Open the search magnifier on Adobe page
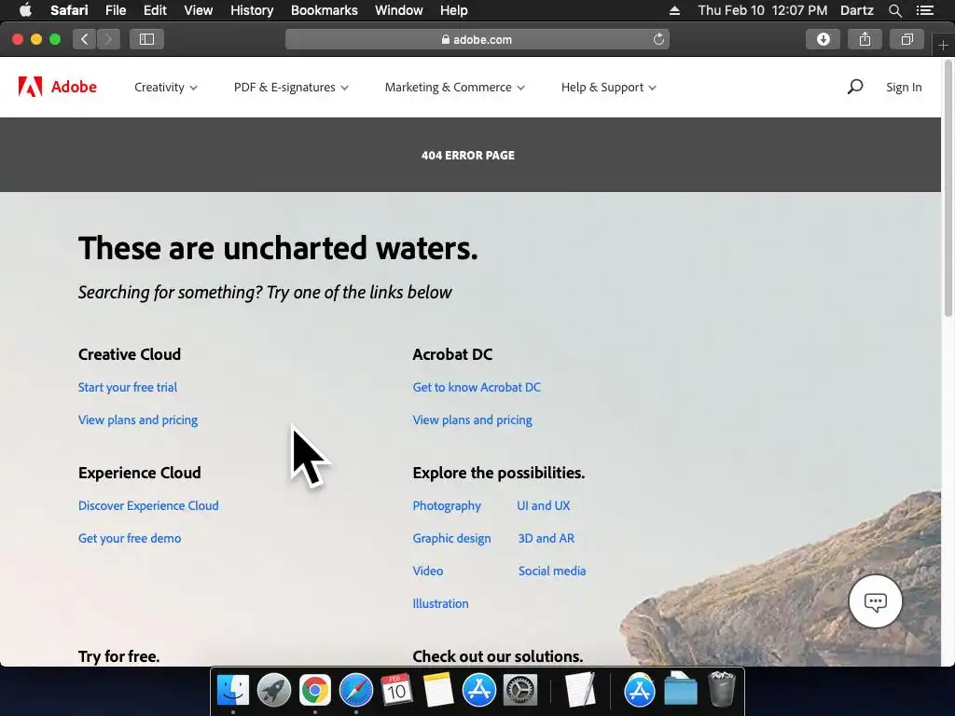Screen dimensions: 955x716 pos(854,87)
